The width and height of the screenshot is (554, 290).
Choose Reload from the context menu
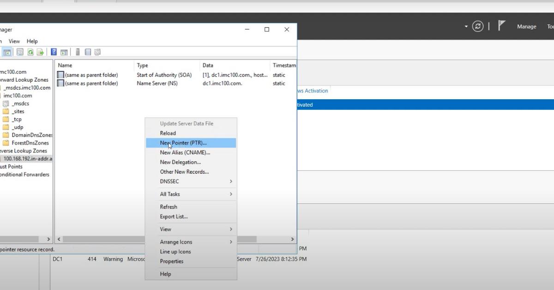click(191, 133)
